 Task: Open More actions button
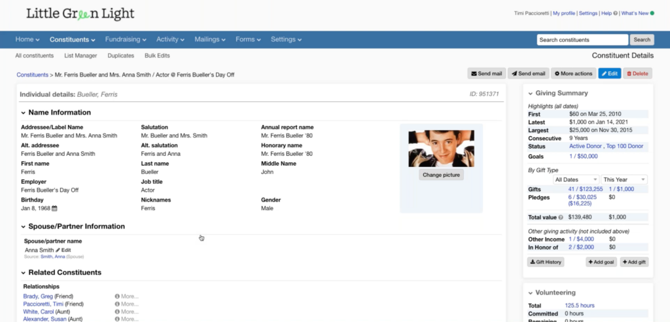pyautogui.click(x=573, y=73)
